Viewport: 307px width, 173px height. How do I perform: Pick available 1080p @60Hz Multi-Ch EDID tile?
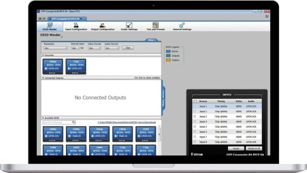[76, 134]
